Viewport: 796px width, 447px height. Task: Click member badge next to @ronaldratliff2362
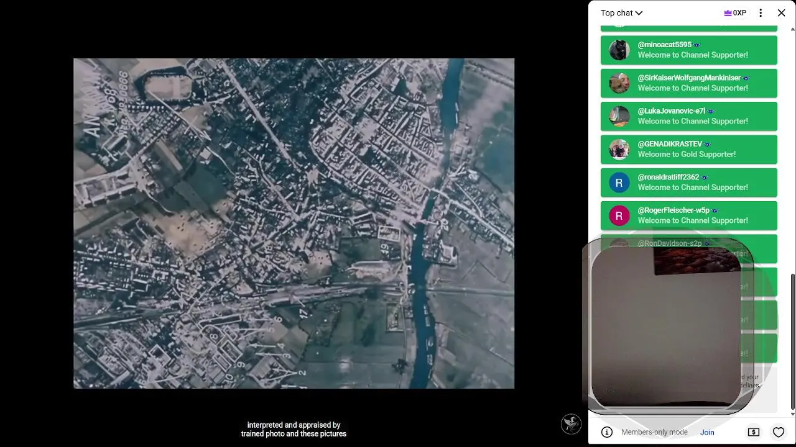click(x=705, y=178)
